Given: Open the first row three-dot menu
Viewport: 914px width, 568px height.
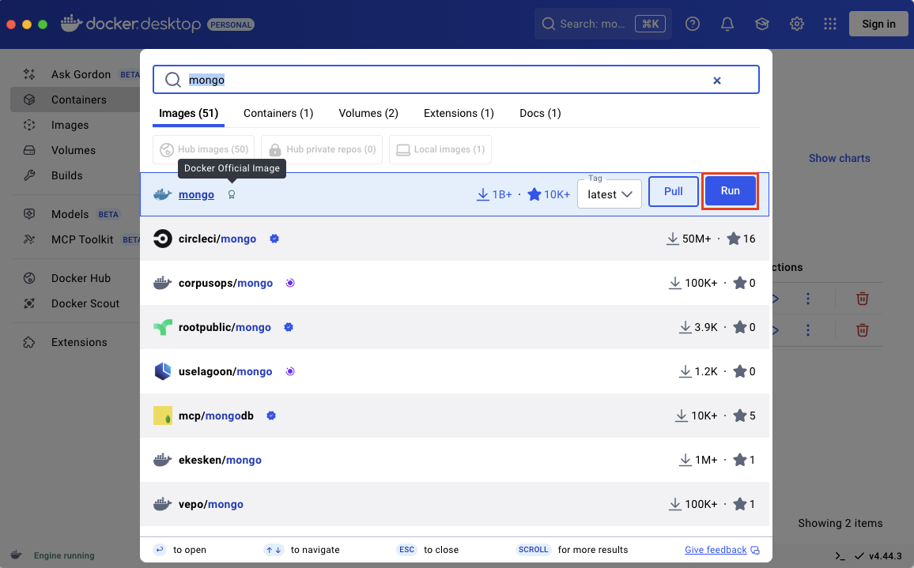Looking at the screenshot, I should pyautogui.click(x=808, y=299).
